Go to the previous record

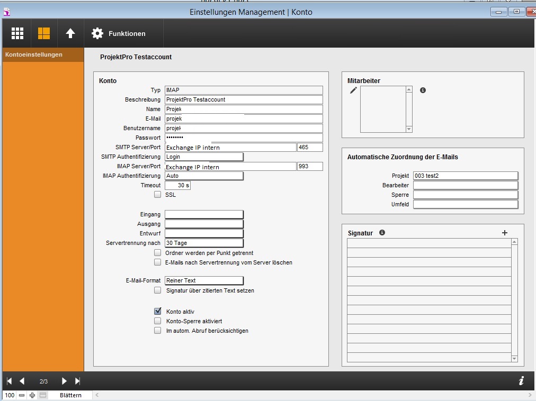point(22,381)
